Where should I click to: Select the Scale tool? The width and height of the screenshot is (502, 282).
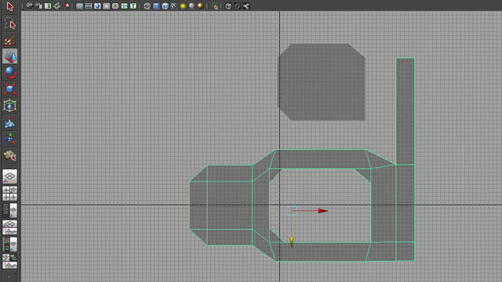point(9,89)
